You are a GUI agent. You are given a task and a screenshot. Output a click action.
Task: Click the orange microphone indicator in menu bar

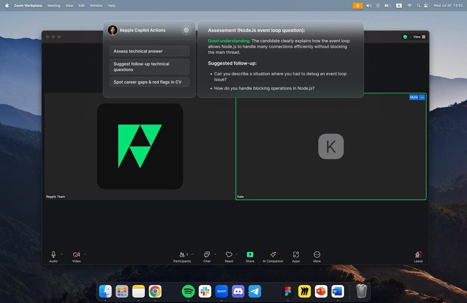pos(357,5)
